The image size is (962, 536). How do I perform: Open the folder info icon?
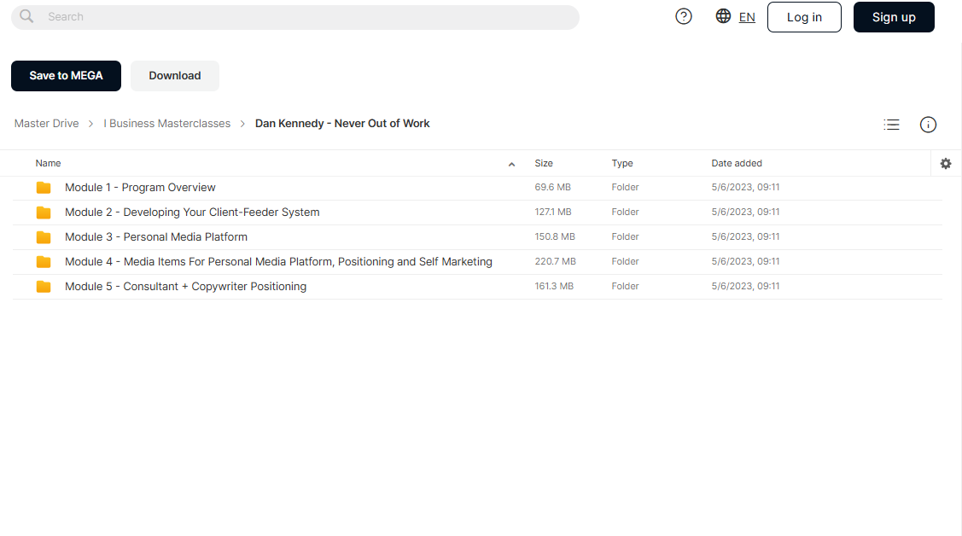(x=928, y=125)
